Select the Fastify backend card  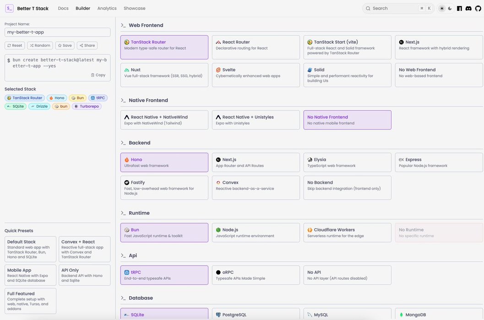click(x=164, y=188)
